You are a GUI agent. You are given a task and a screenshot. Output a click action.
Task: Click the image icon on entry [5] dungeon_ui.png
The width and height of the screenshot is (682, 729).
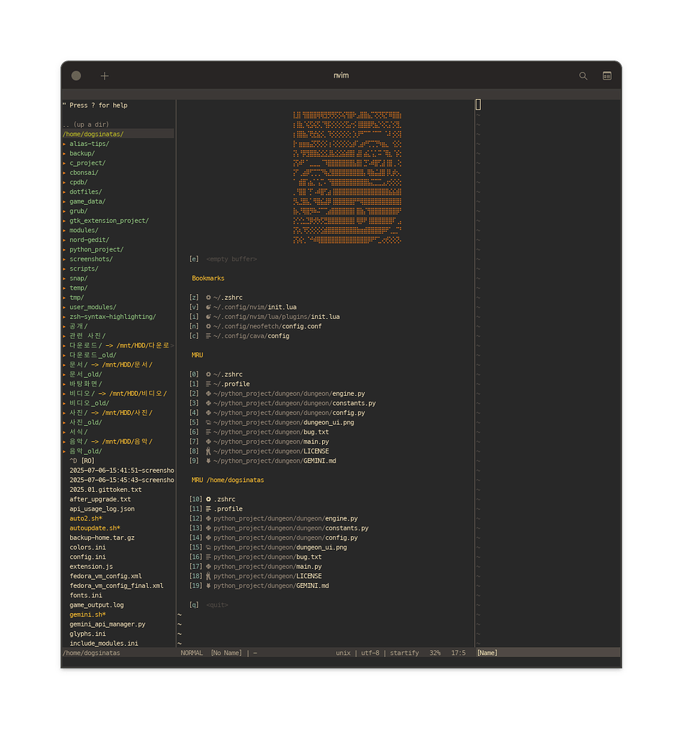[208, 423]
